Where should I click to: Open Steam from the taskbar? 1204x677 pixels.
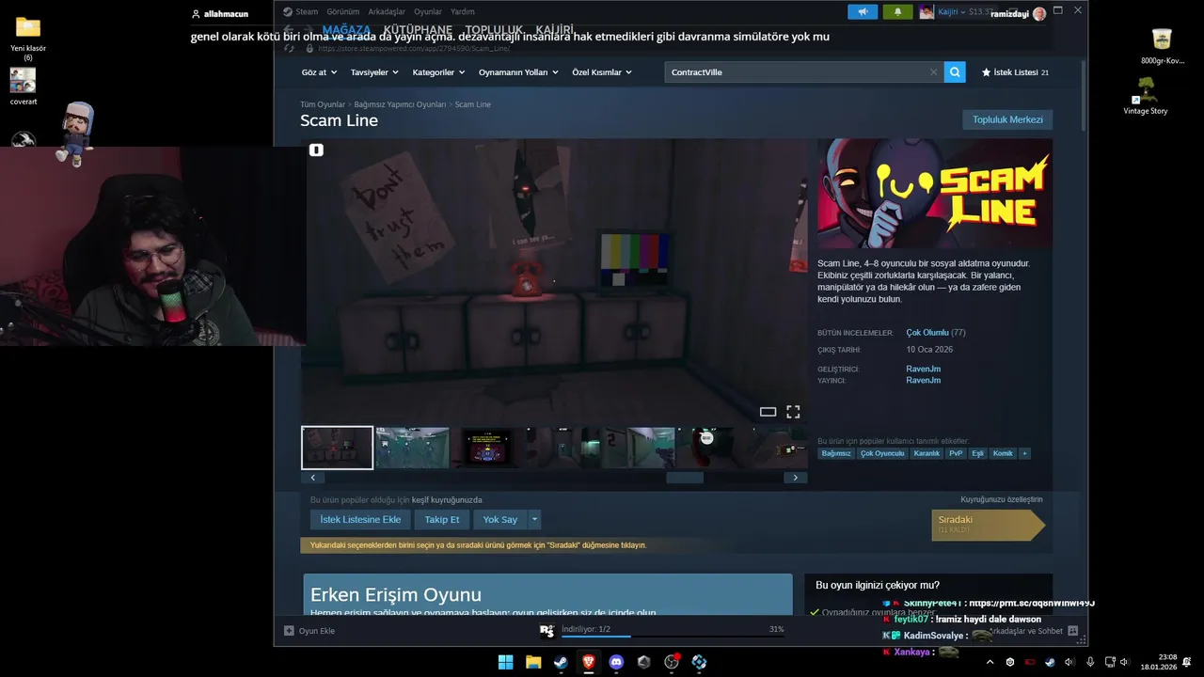pyautogui.click(x=561, y=662)
